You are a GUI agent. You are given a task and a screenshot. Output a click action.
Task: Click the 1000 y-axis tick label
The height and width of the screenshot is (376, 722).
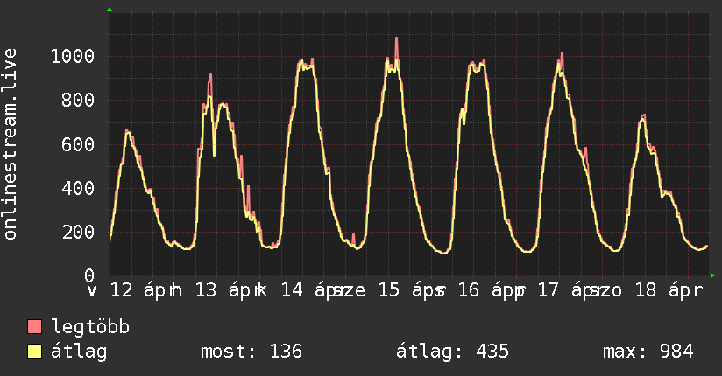click(x=72, y=57)
